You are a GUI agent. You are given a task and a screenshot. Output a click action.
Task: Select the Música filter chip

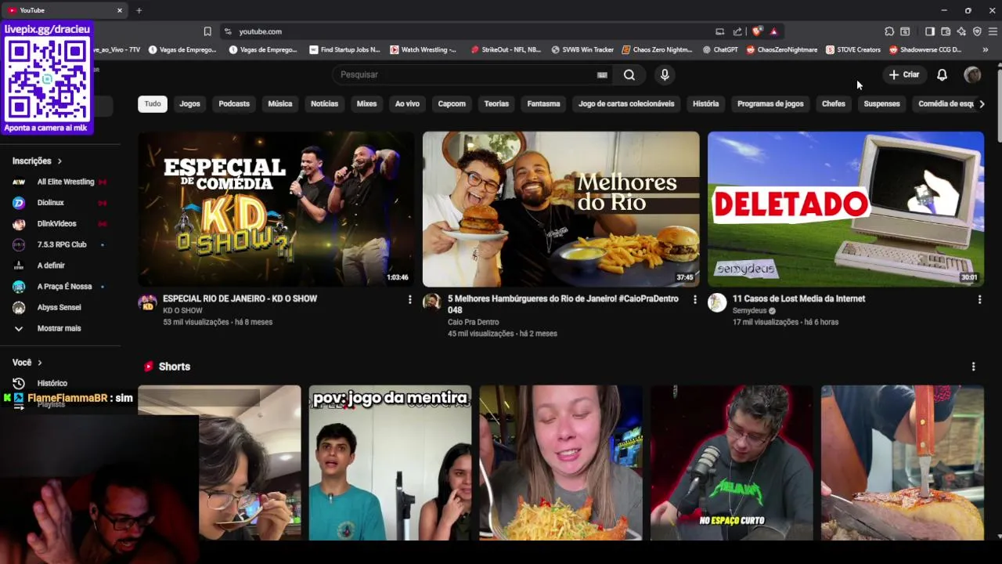[x=280, y=103]
